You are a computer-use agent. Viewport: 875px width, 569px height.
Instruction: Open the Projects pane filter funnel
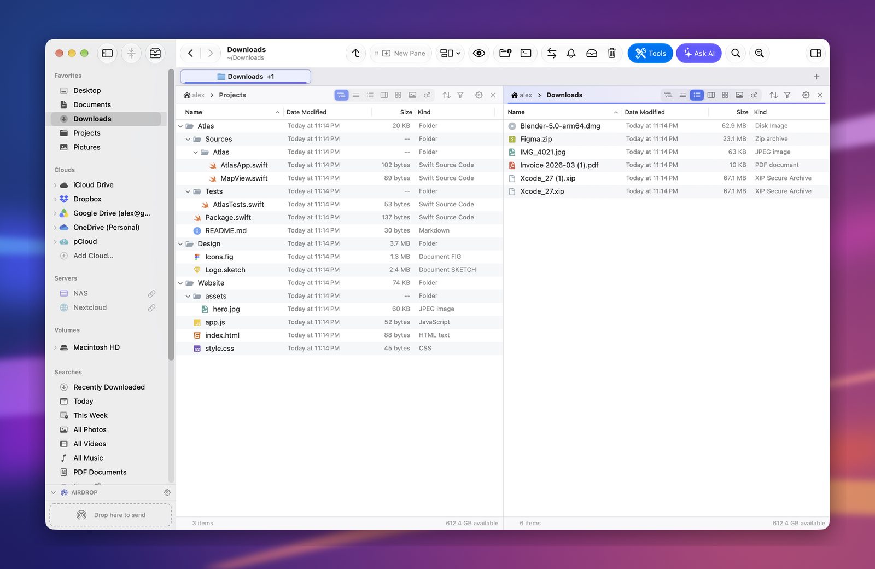pos(460,95)
